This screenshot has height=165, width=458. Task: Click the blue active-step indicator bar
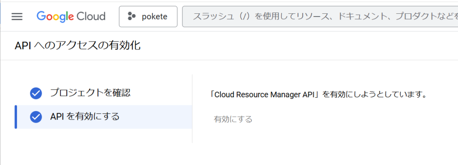[16, 117]
